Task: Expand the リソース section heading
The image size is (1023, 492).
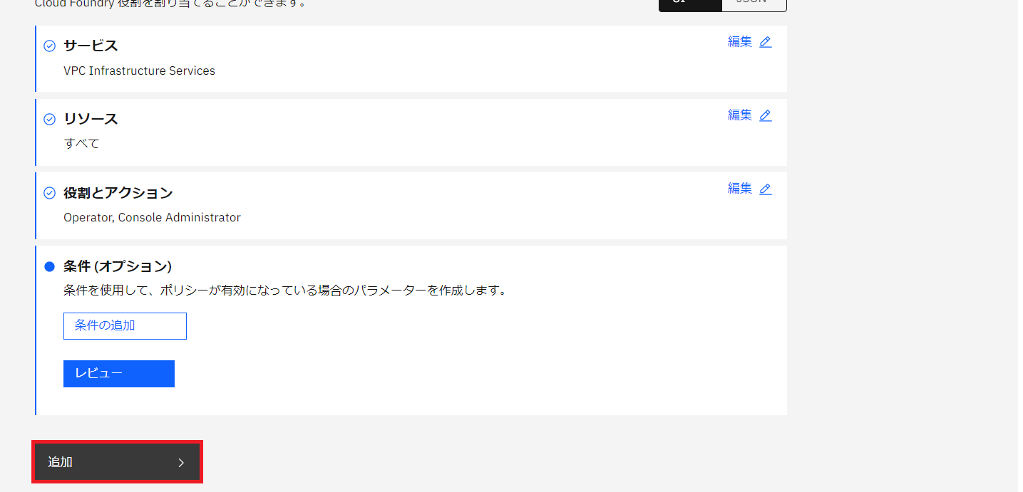Action: pyautogui.click(x=91, y=119)
